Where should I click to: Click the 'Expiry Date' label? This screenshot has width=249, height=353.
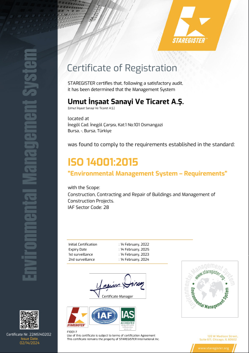coord(78,250)
